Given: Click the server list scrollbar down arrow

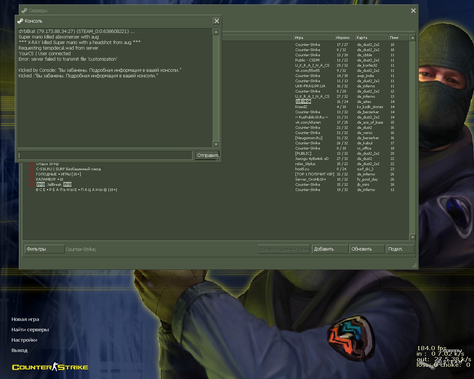Looking at the screenshot, I should pos(413,237).
